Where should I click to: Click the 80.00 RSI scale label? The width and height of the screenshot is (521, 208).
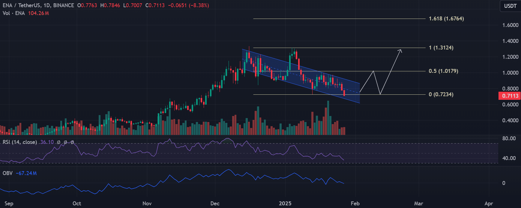(x=509, y=138)
